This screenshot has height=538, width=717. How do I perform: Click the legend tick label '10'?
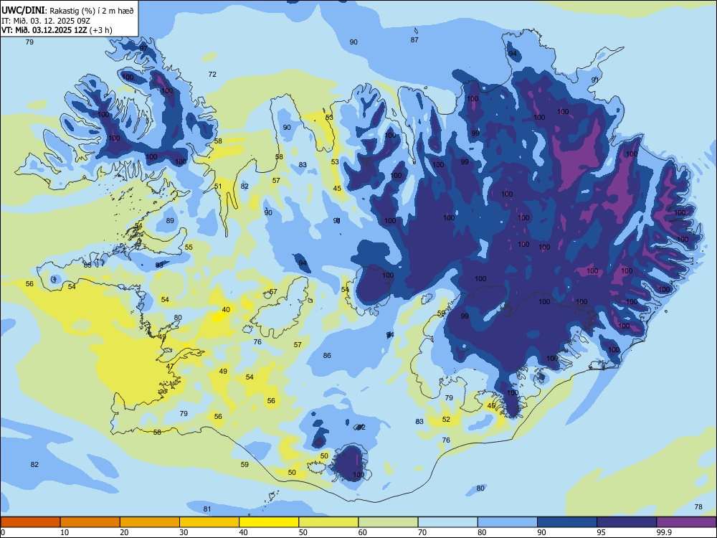tap(65, 532)
